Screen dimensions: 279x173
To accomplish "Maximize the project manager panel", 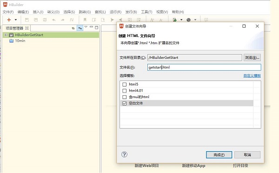I will pyautogui.click(x=97, y=27).
